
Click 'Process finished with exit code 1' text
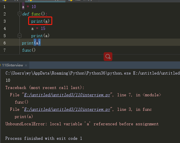(x=44, y=139)
